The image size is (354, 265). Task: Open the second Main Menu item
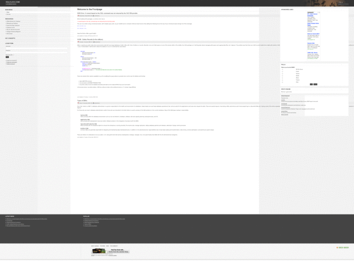pos(9,14)
